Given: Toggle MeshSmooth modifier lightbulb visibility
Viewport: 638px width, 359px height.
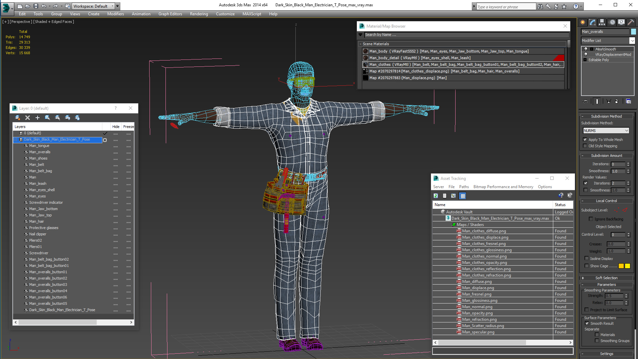Looking at the screenshot, I should pyautogui.click(x=586, y=49).
